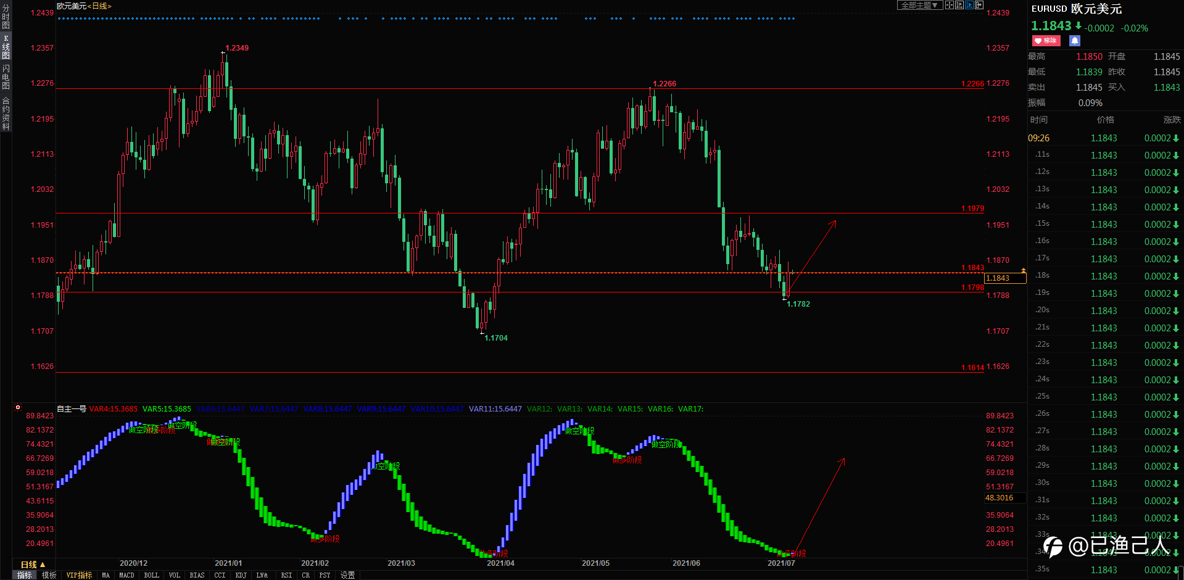Screen dimensions: 1184x580
Task: Click the 卖出 value 1.1845
Action: click(x=1089, y=88)
